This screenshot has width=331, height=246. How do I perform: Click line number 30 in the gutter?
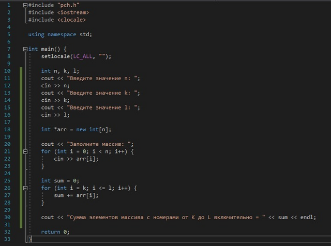point(7,217)
